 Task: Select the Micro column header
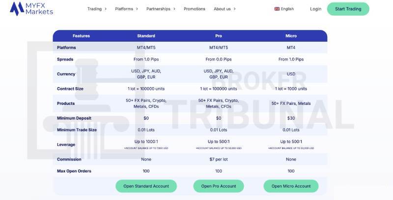291,36
